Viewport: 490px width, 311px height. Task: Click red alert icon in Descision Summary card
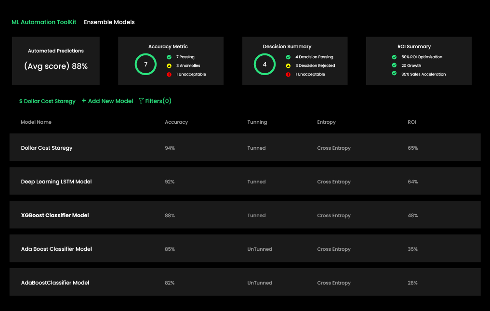(x=288, y=74)
